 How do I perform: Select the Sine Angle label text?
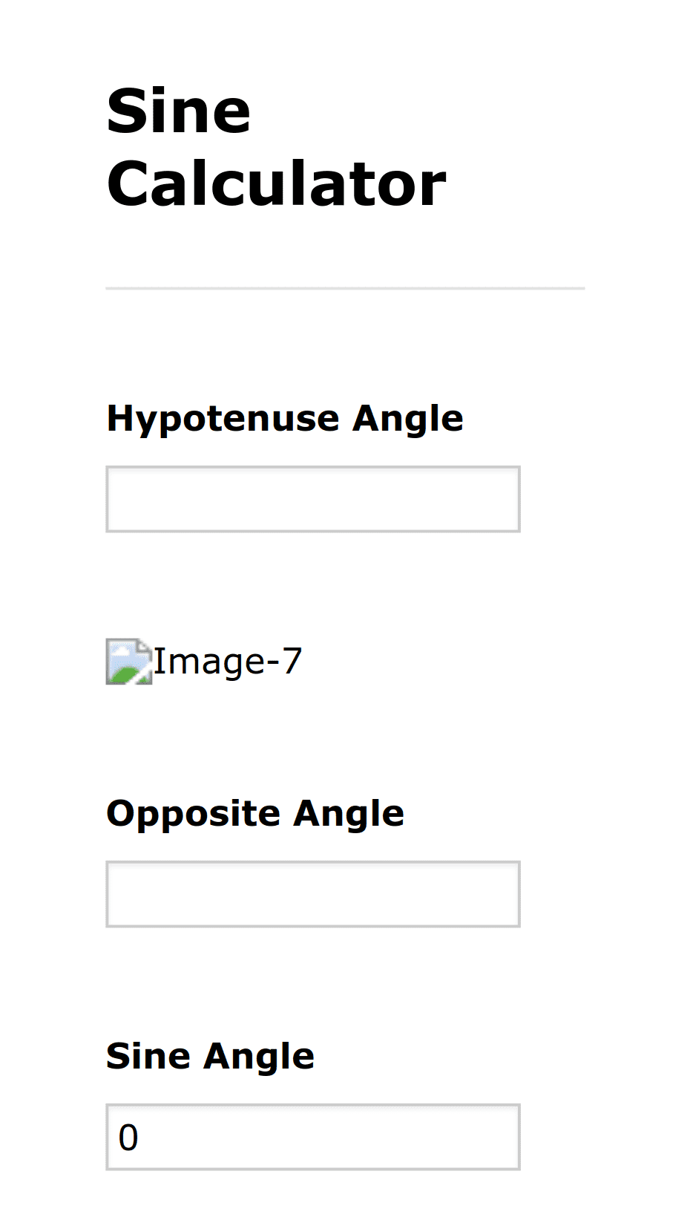[210, 1055]
